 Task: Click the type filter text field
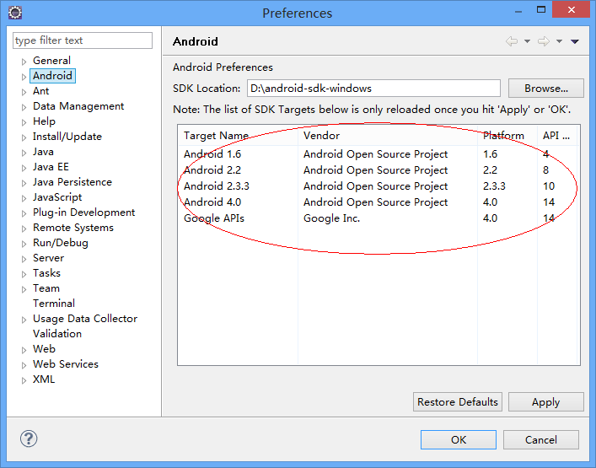point(83,40)
